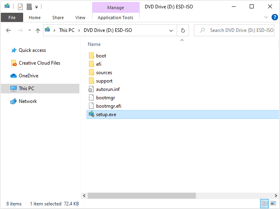Image resolution: width=280 pixels, height=209 pixels.
Task: Switch to Details view toggle
Action: (264, 203)
